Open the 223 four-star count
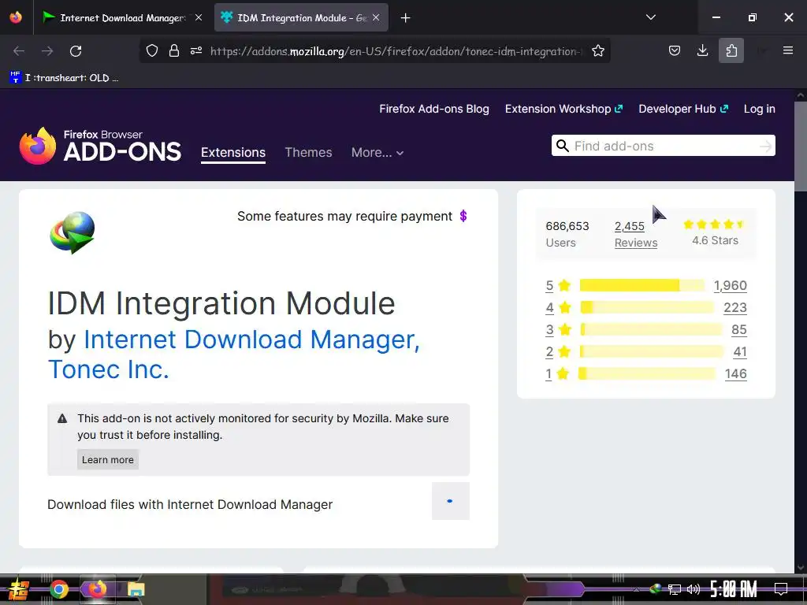 [735, 308]
